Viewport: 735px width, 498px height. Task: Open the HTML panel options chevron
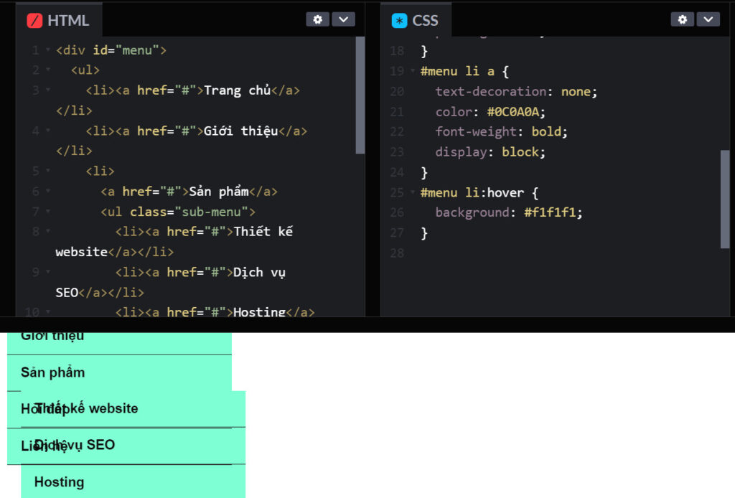[x=344, y=19]
